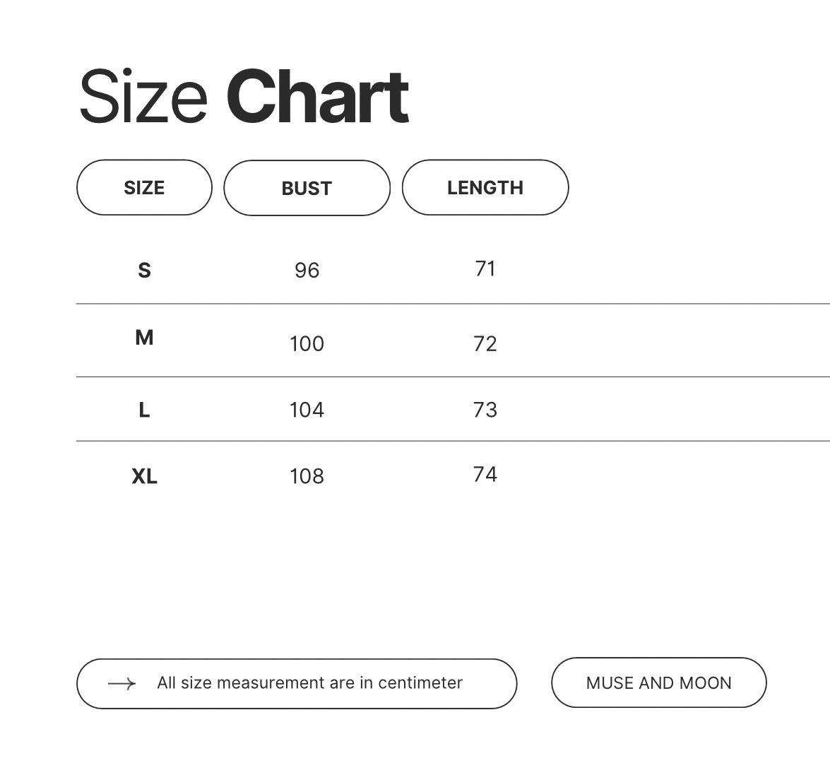Select the M size row label
Image resolution: width=830 pixels, height=763 pixels.
coord(144,338)
